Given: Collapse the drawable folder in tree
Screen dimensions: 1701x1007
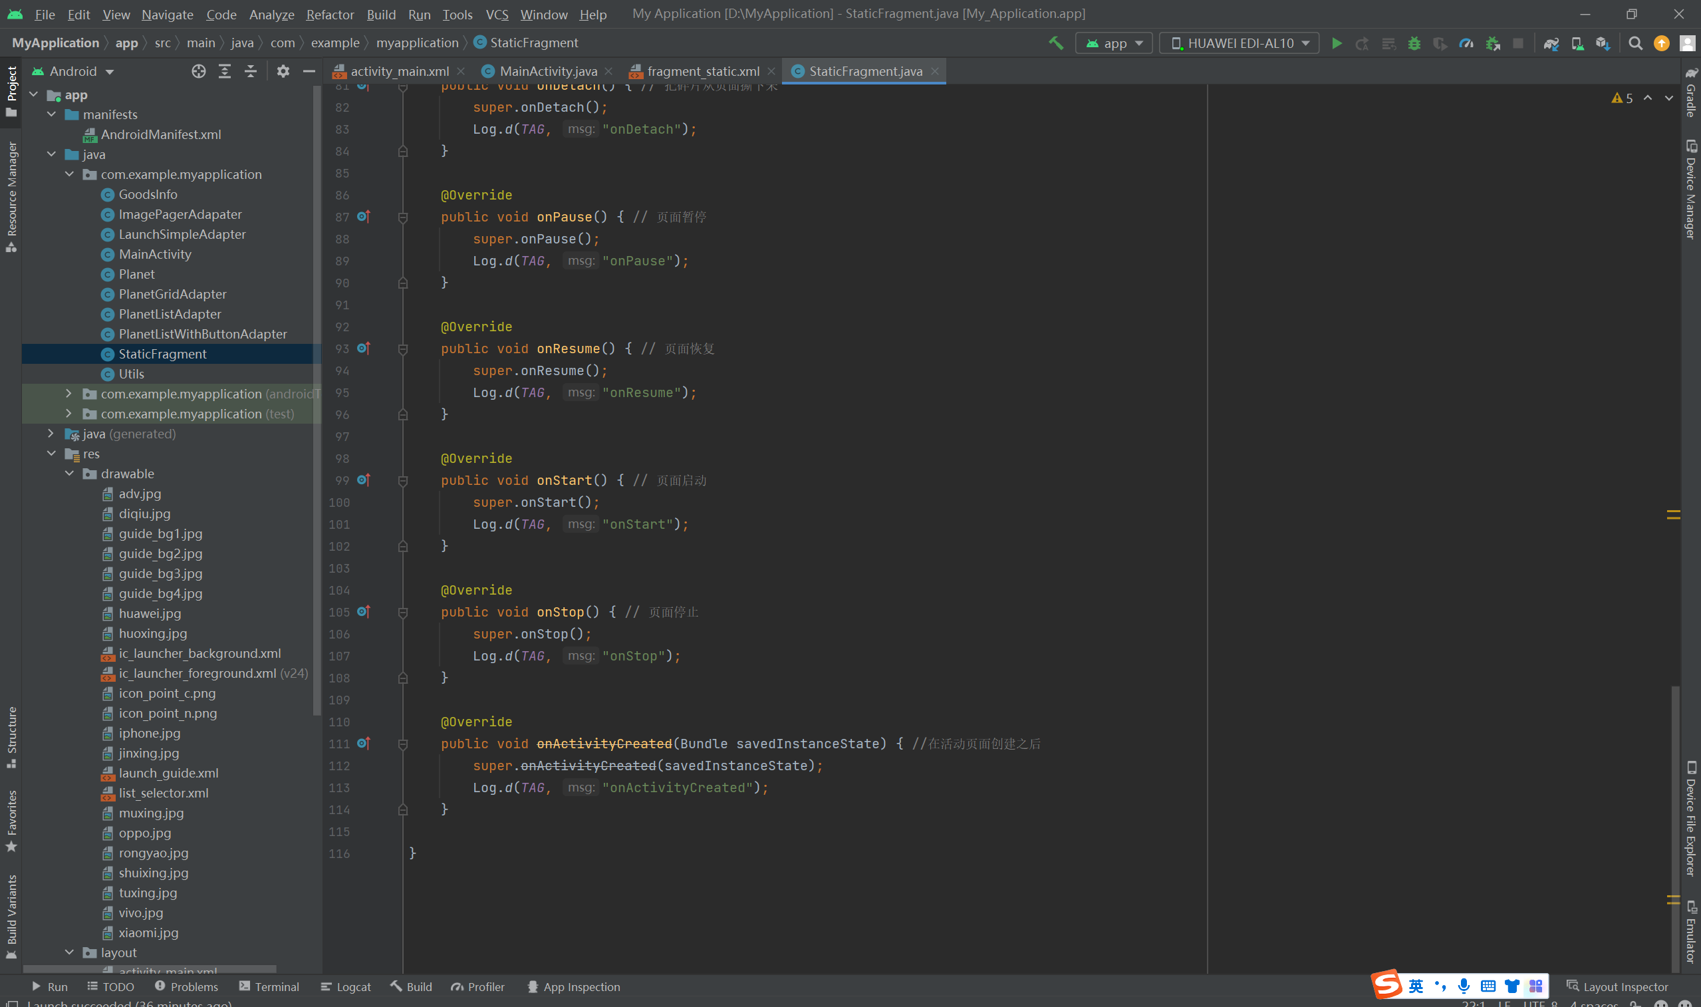Looking at the screenshot, I should (x=69, y=474).
